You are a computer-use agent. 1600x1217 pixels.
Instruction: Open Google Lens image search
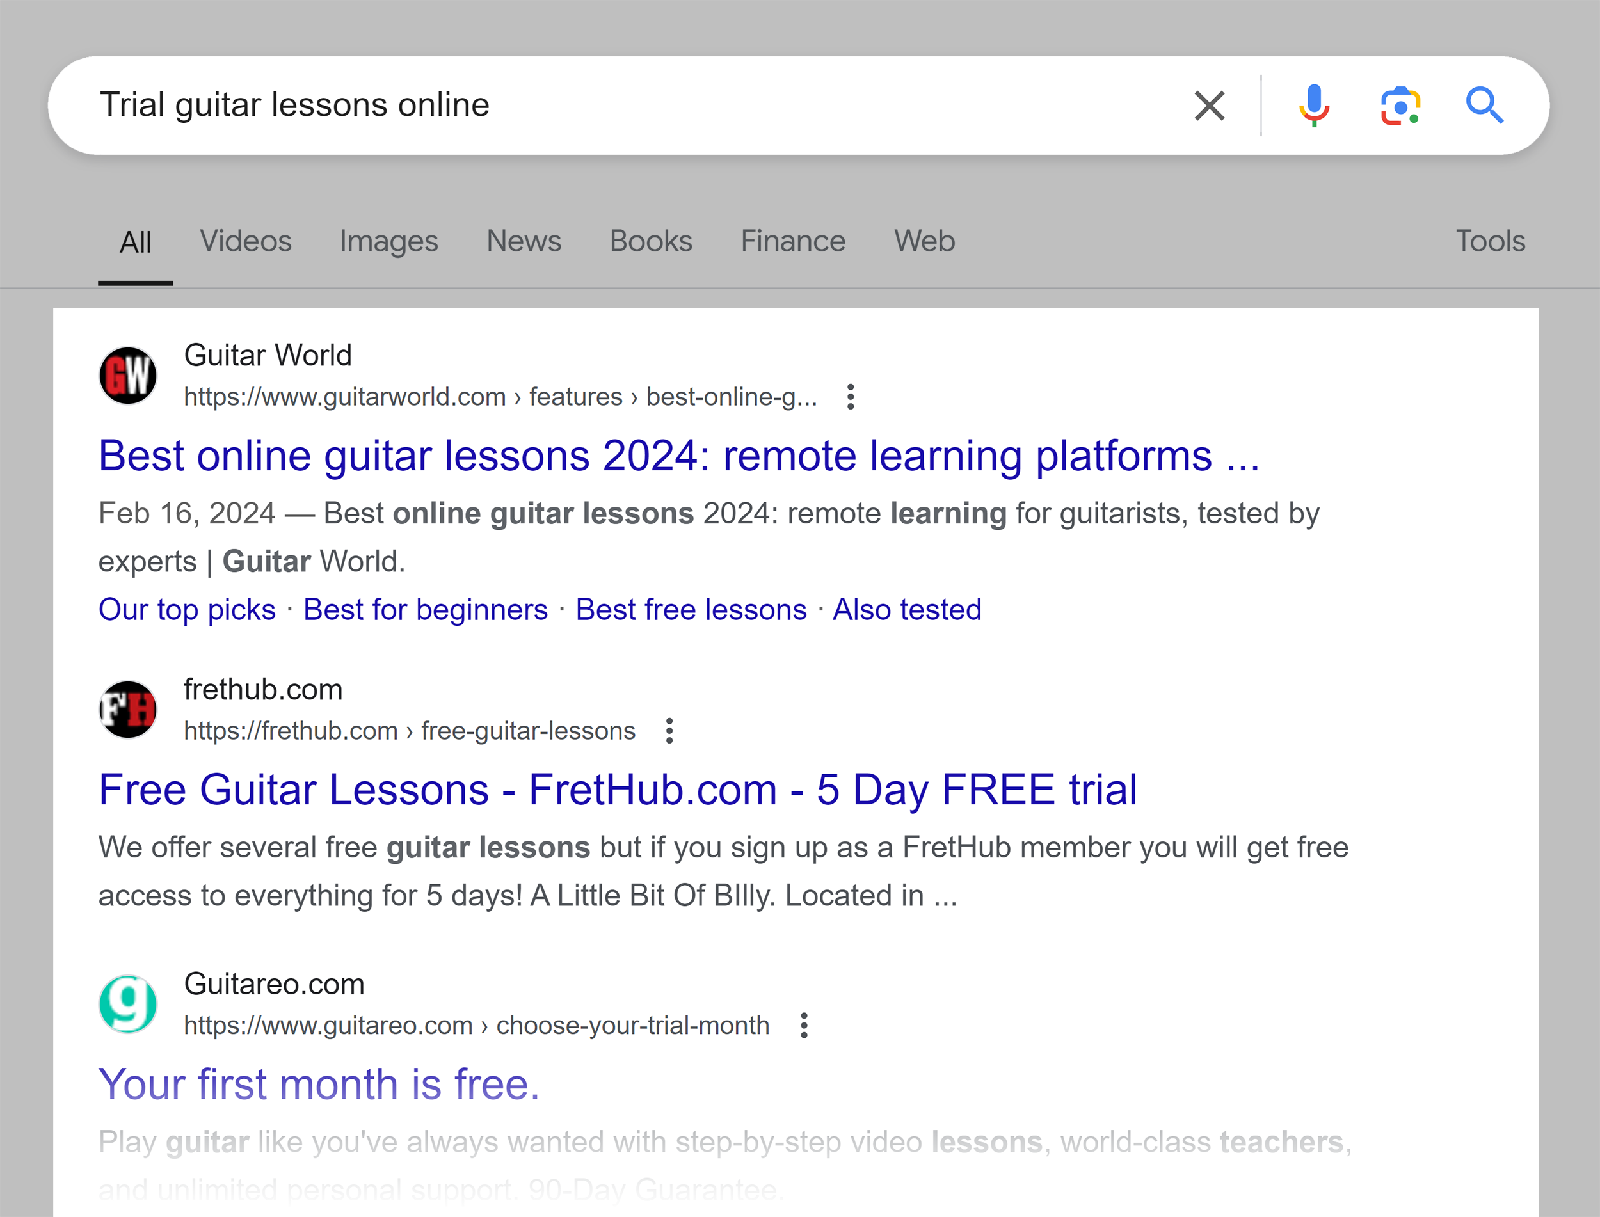[1400, 105]
